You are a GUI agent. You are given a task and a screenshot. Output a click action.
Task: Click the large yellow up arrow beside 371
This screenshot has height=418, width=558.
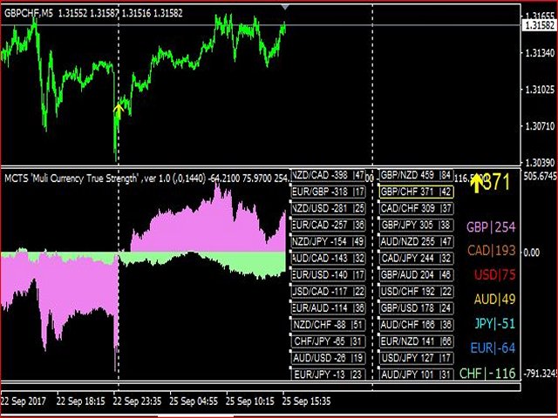475,183
